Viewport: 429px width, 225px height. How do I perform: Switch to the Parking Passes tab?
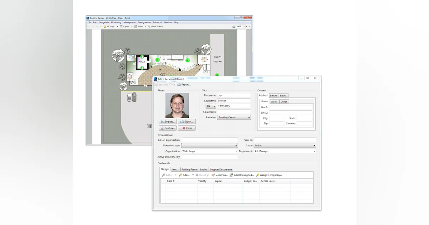point(189,170)
